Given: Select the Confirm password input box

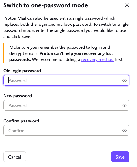Looking at the screenshot, I should pyautogui.click(x=66, y=130).
